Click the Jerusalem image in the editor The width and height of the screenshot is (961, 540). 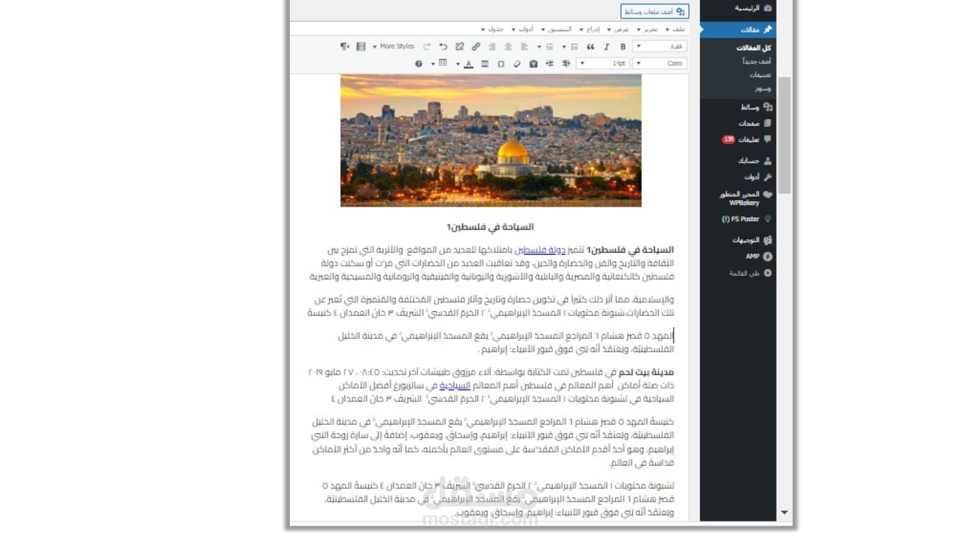(x=491, y=140)
